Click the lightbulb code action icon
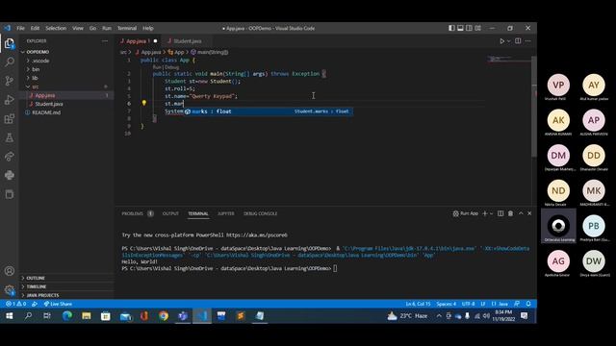Viewport: 616px width, 346px height. pos(144,103)
